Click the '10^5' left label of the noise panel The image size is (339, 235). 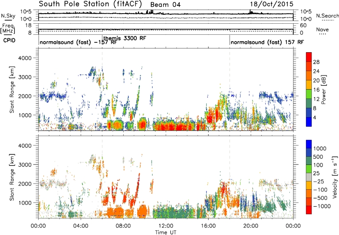[x=26, y=12]
